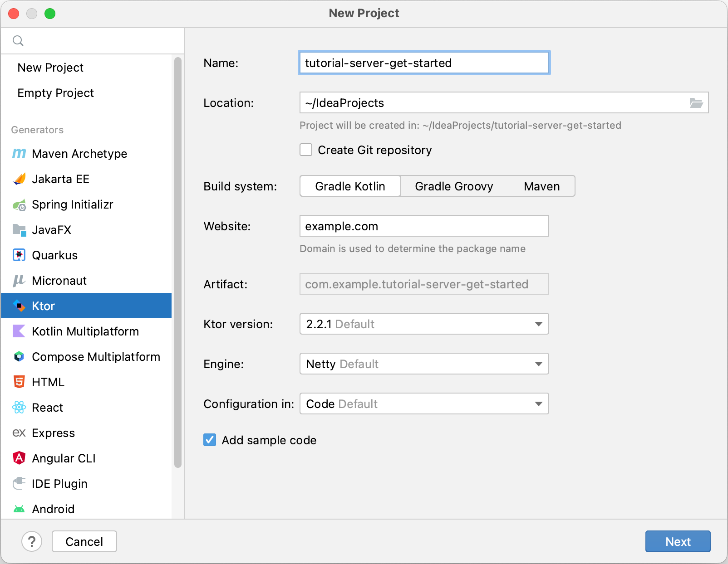
Task: Select the Quarkus generator label
Action: (55, 255)
